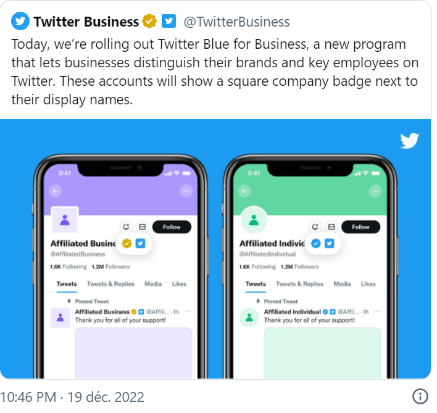Open the Twitter Business display name
The width and height of the screenshot is (437, 413).
86,22
